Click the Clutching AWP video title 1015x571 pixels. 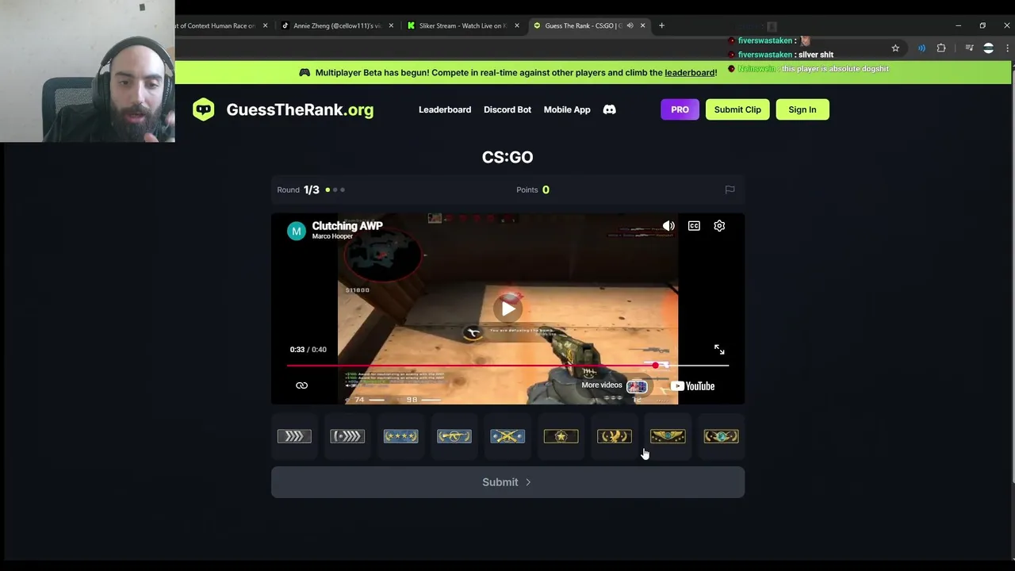[x=347, y=226]
